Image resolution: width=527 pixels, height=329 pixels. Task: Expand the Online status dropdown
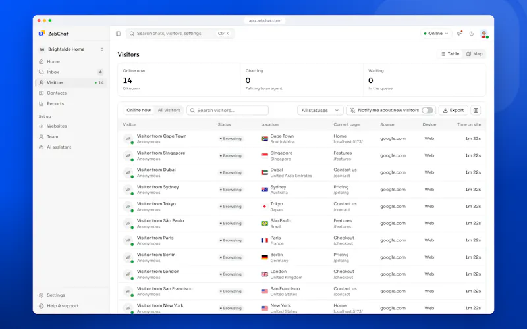coord(436,34)
